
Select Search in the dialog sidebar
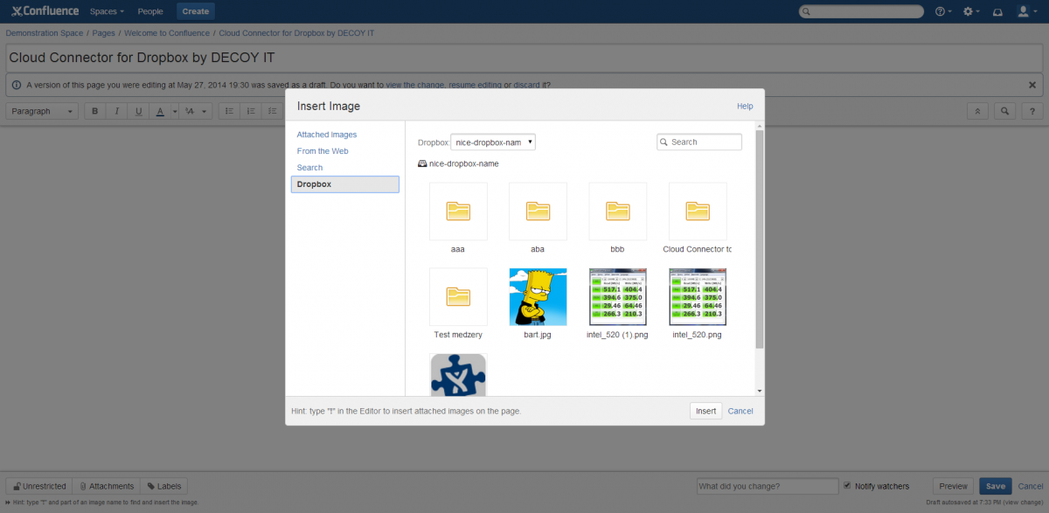tap(309, 168)
